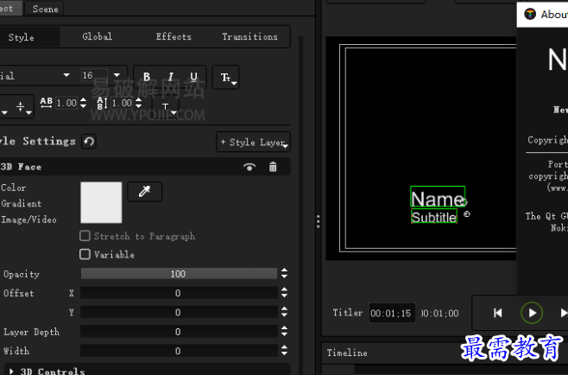Expand the 3D Controls section

pyautogui.click(x=11, y=372)
